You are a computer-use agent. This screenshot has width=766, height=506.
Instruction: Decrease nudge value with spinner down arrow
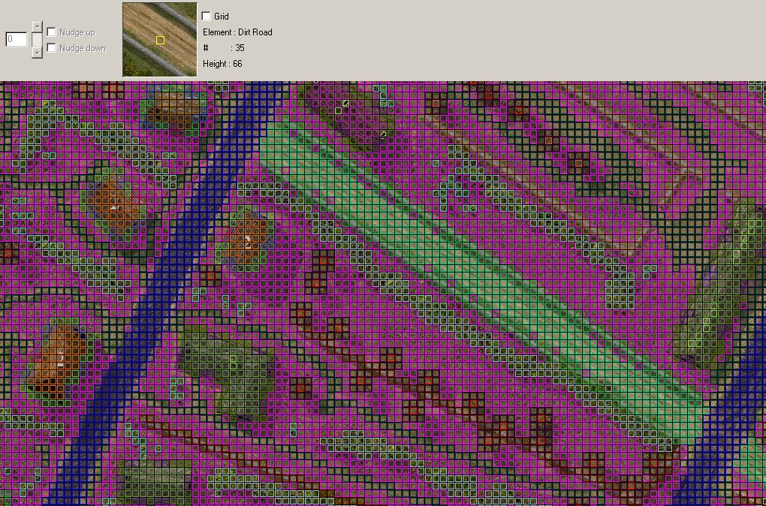coord(37,53)
